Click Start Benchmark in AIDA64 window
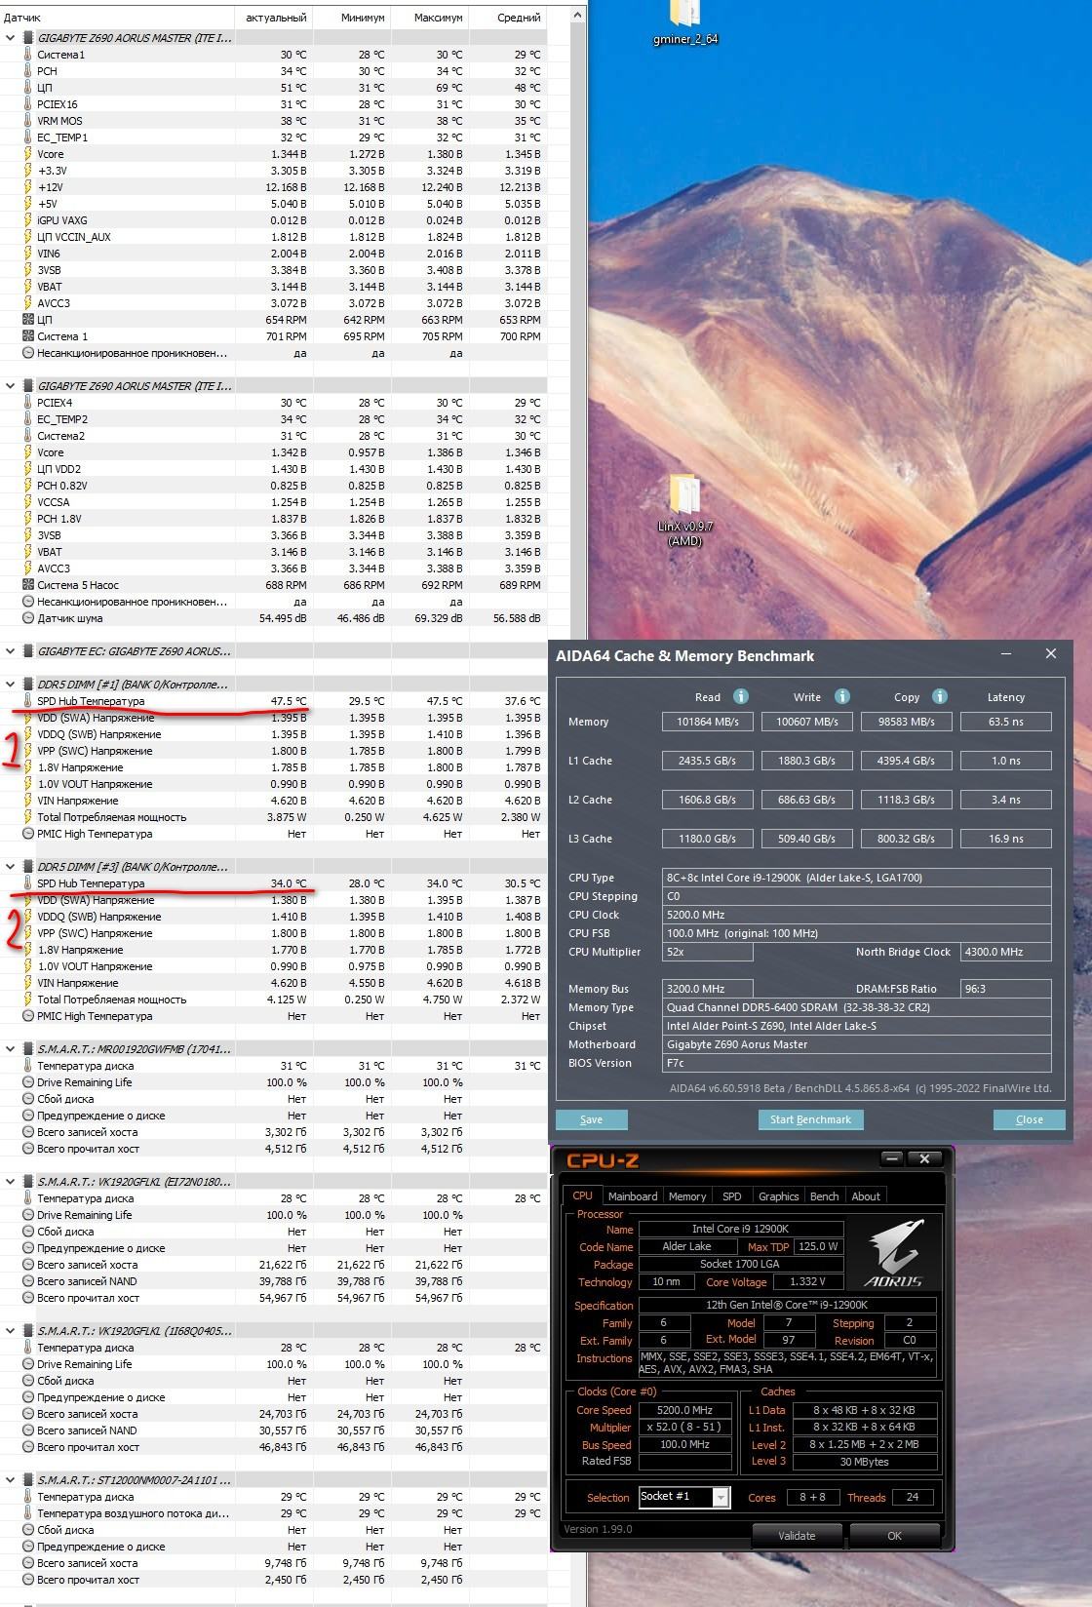 click(x=810, y=1119)
